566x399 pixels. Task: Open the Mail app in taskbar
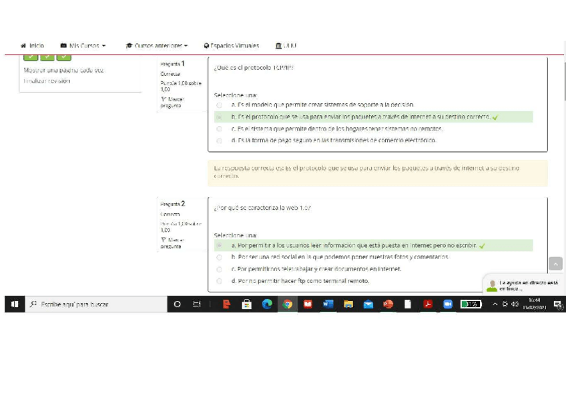[x=368, y=304]
